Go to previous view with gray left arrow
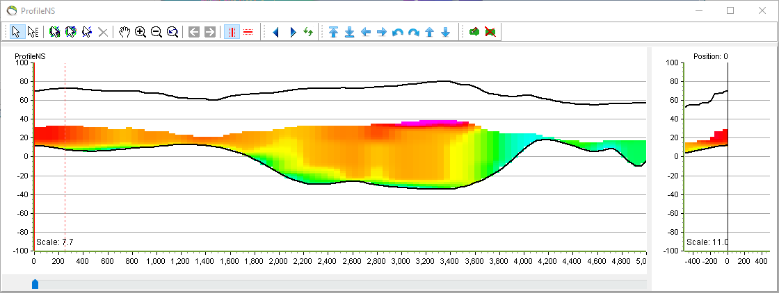 point(194,32)
